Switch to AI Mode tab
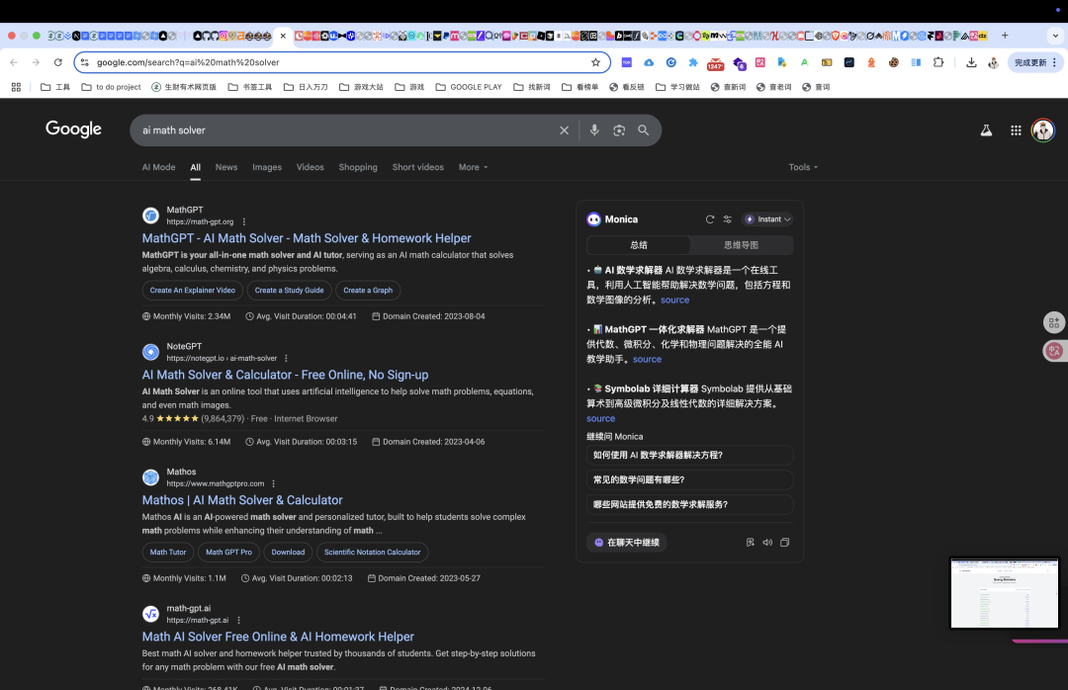Viewport: 1068px width, 690px height. tap(158, 167)
